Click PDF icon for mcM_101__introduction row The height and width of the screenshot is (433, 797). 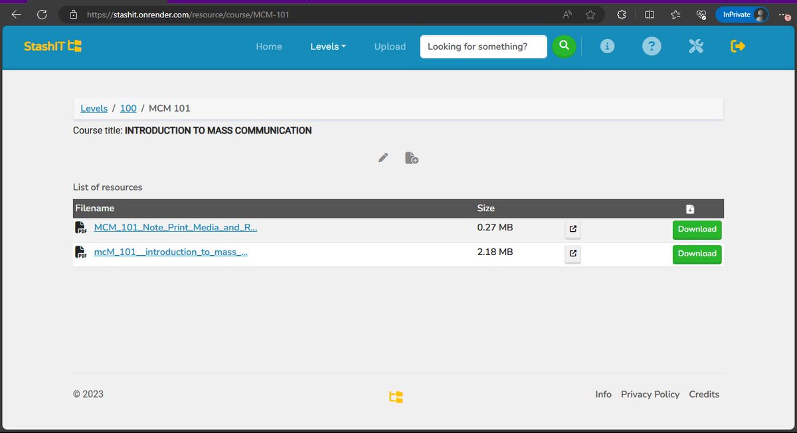81,252
